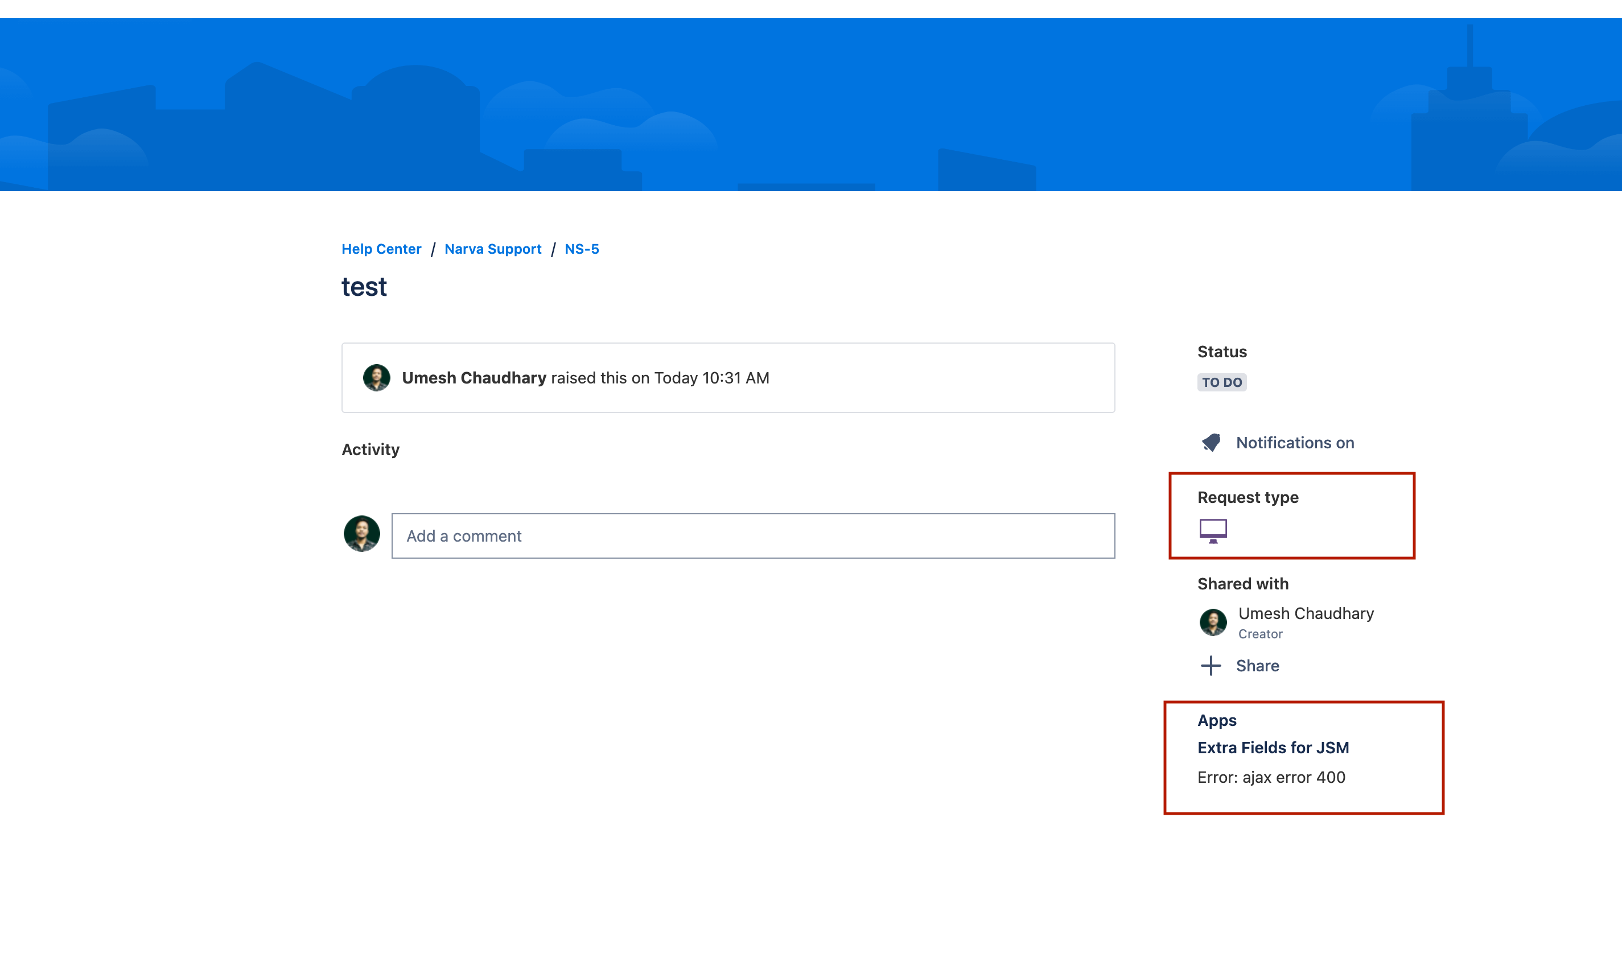Click Umesh Chaudhary name under Shared with
Screen dimensions: 1622x974
1306,613
